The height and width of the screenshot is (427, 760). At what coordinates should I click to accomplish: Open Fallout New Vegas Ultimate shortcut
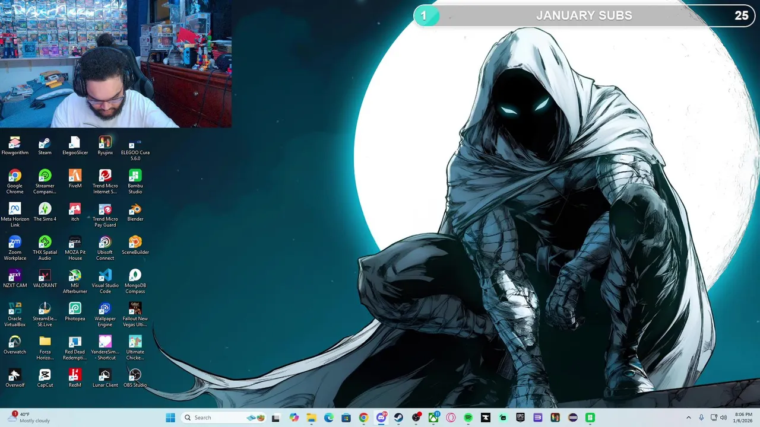point(135,315)
